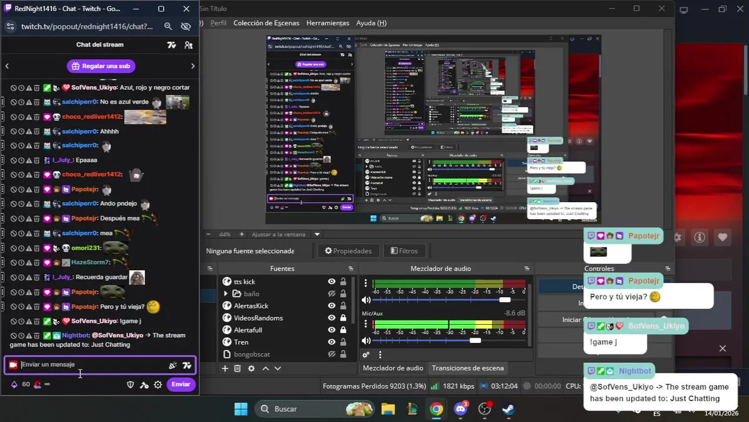Open the preview scale dropdown arrow

[317, 234]
